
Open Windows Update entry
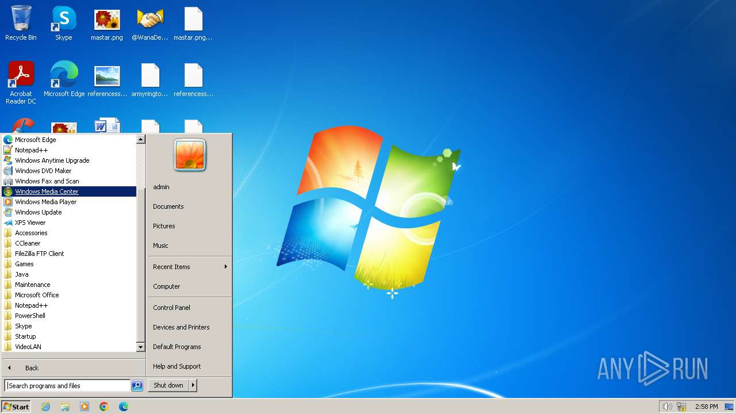[69, 212]
